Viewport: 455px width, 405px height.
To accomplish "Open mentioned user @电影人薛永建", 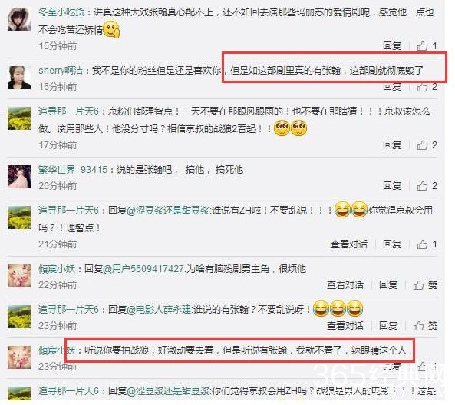I will pyautogui.click(x=159, y=310).
